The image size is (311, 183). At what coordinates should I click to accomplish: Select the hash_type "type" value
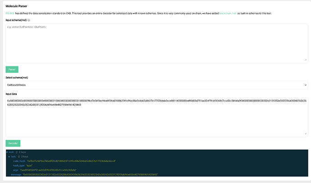point(29,165)
